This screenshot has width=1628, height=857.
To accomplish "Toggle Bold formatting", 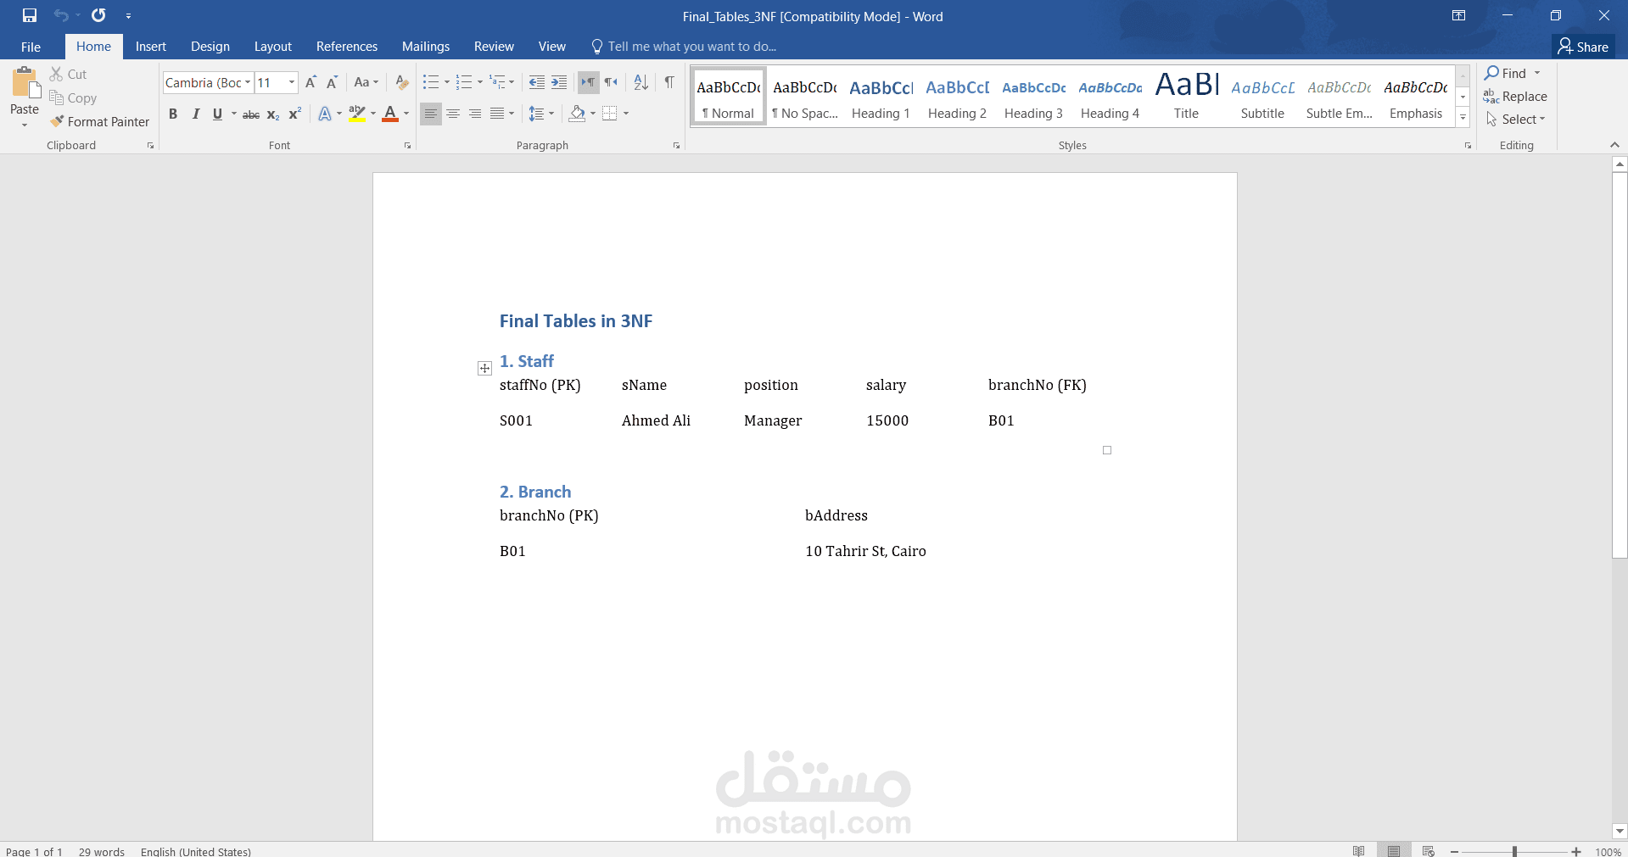I will click(x=173, y=114).
